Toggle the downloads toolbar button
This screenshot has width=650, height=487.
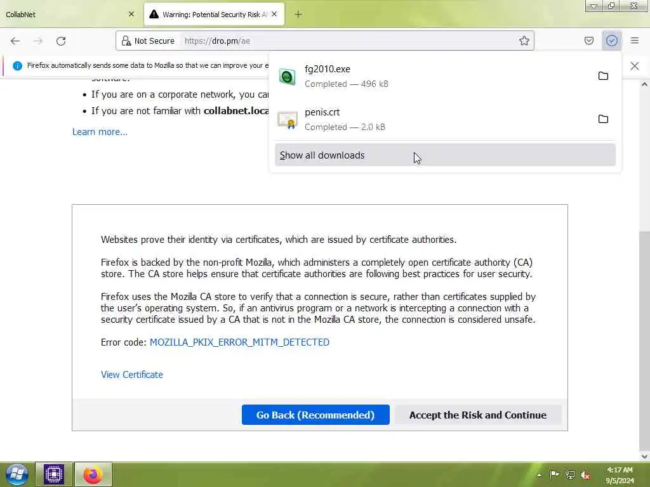[x=611, y=41]
